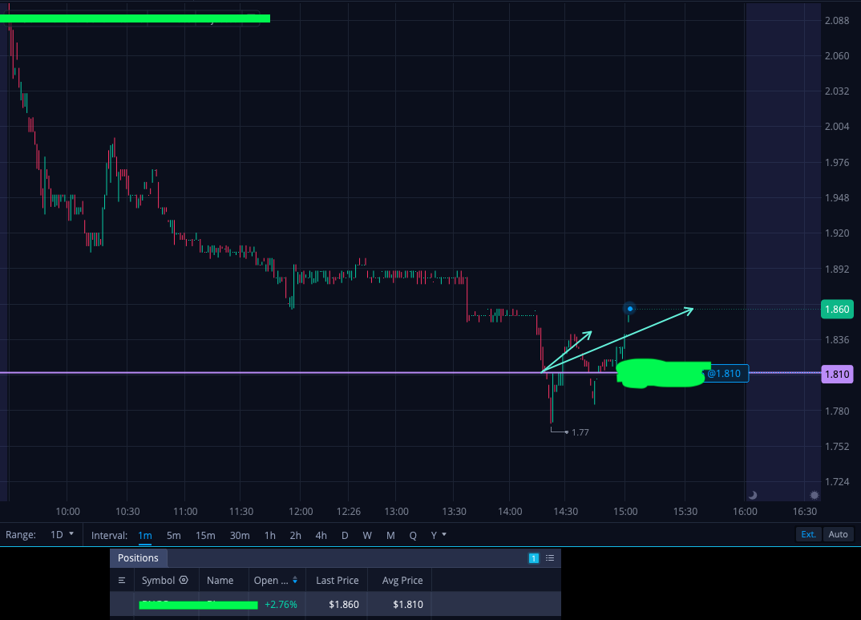Click the after-hours moon icon
Viewport: 861px width, 620px height.
pyautogui.click(x=753, y=495)
